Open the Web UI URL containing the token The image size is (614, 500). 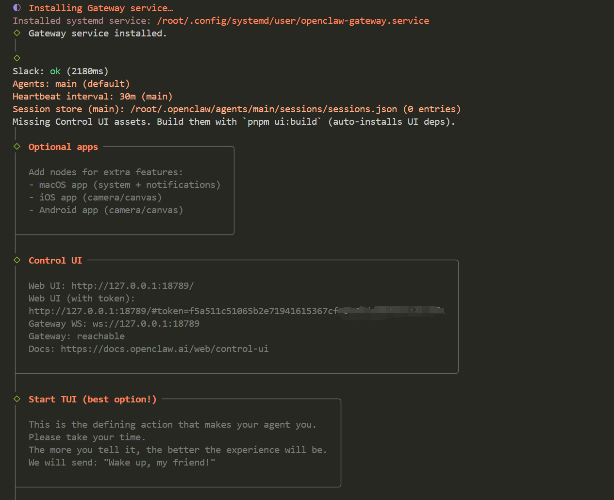point(183,311)
